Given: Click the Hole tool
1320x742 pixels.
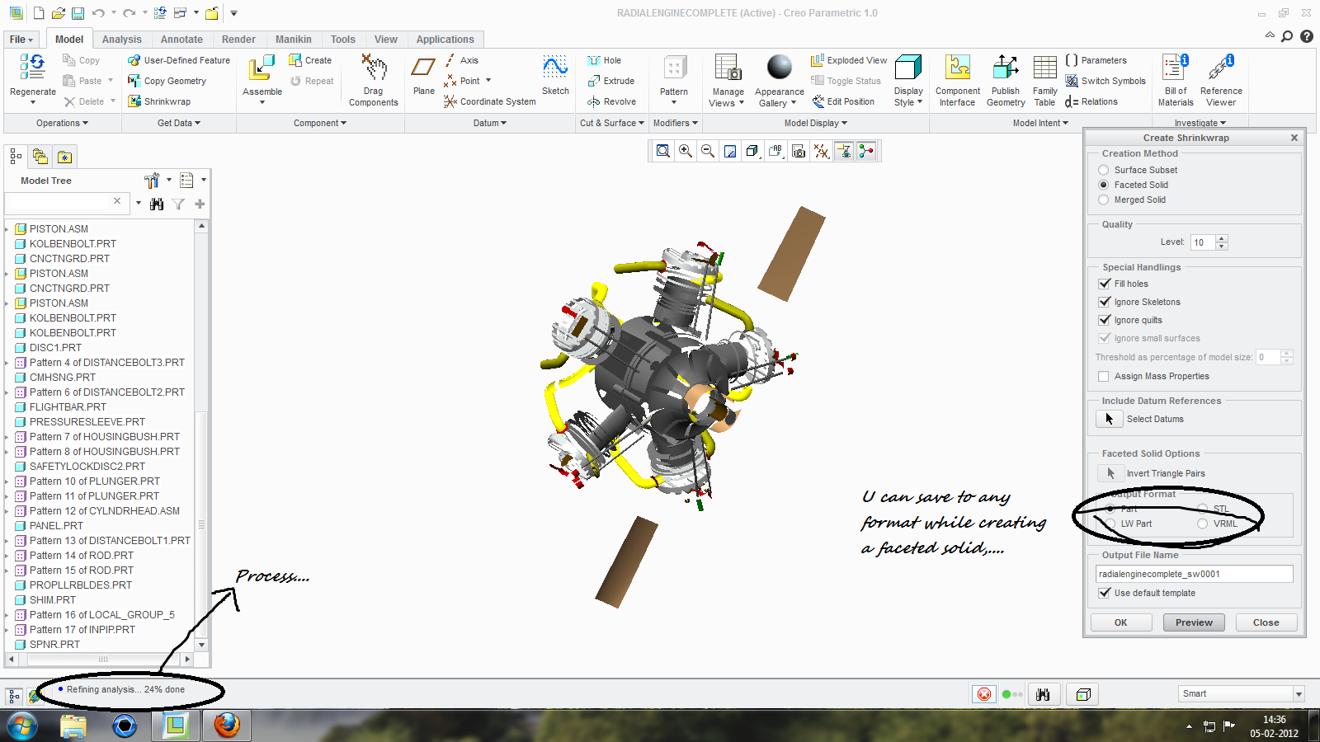Looking at the screenshot, I should (x=604, y=60).
